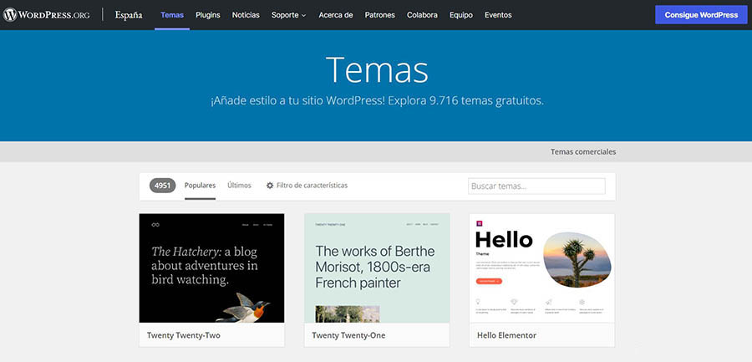Open the feature filter gear icon
This screenshot has height=362, width=752.
[x=270, y=186]
